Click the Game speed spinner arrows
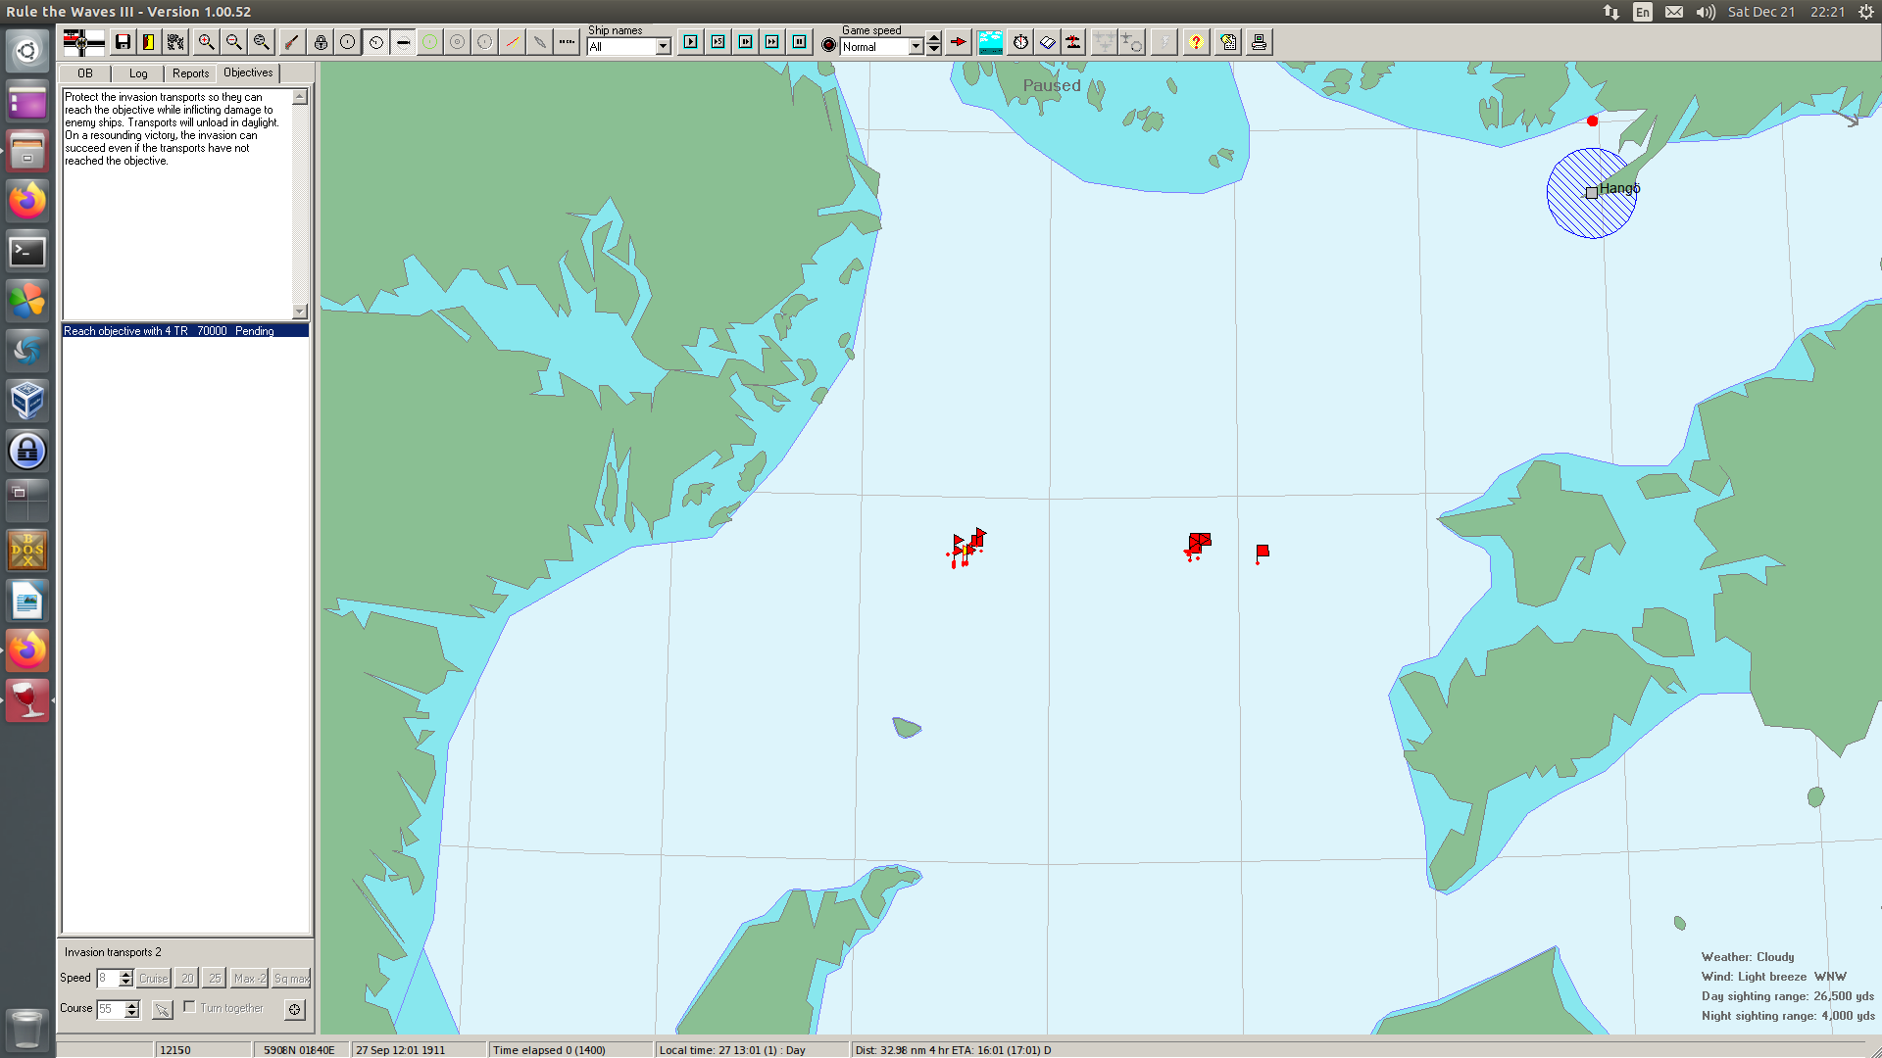The height and width of the screenshot is (1058, 1882). (x=934, y=43)
